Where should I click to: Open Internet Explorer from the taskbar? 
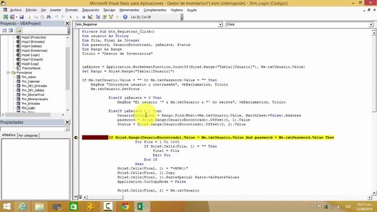point(22,207)
